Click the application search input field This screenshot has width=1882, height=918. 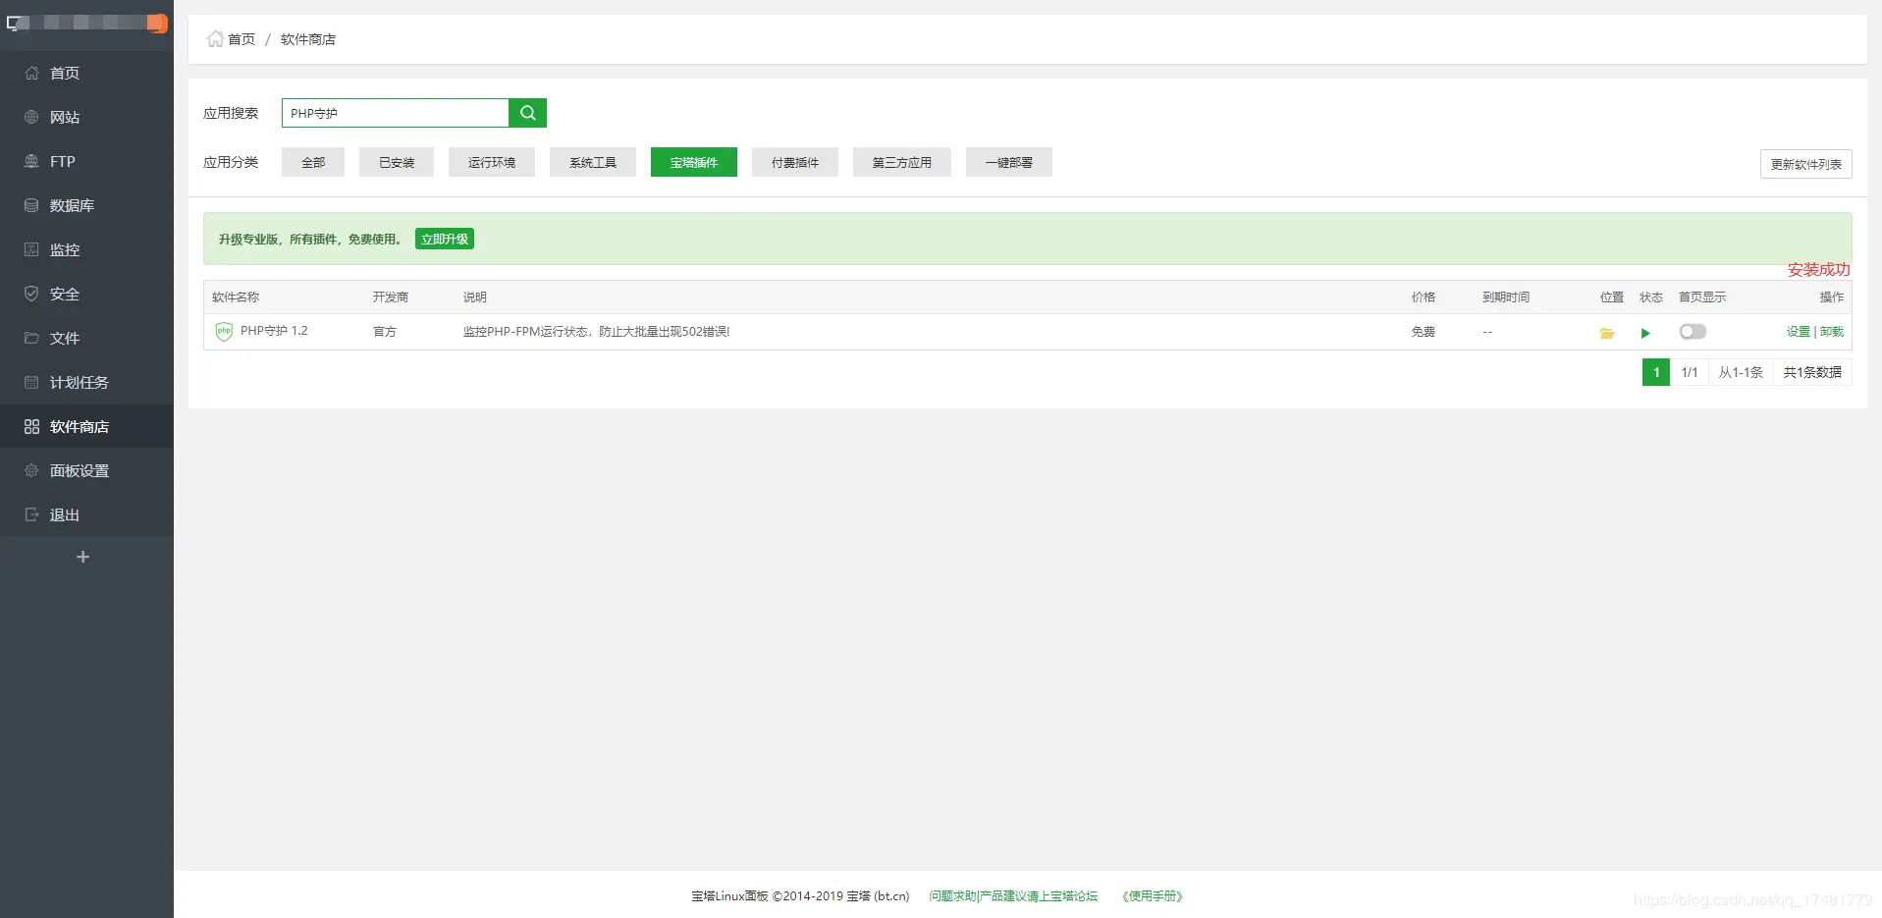pyautogui.click(x=395, y=112)
